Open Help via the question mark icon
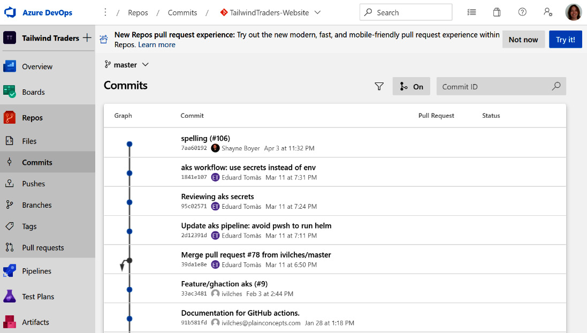This screenshot has width=587, height=333. click(x=522, y=12)
